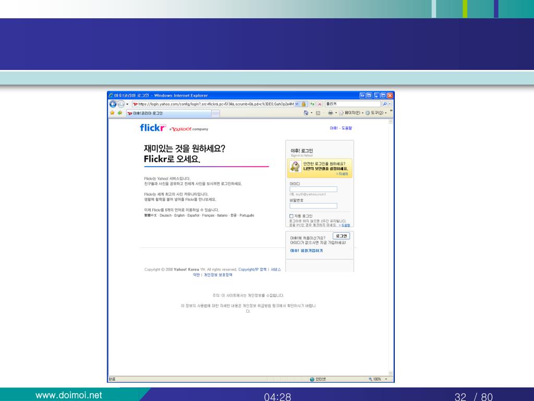Open the search provider options dropdown

[x=390, y=104]
